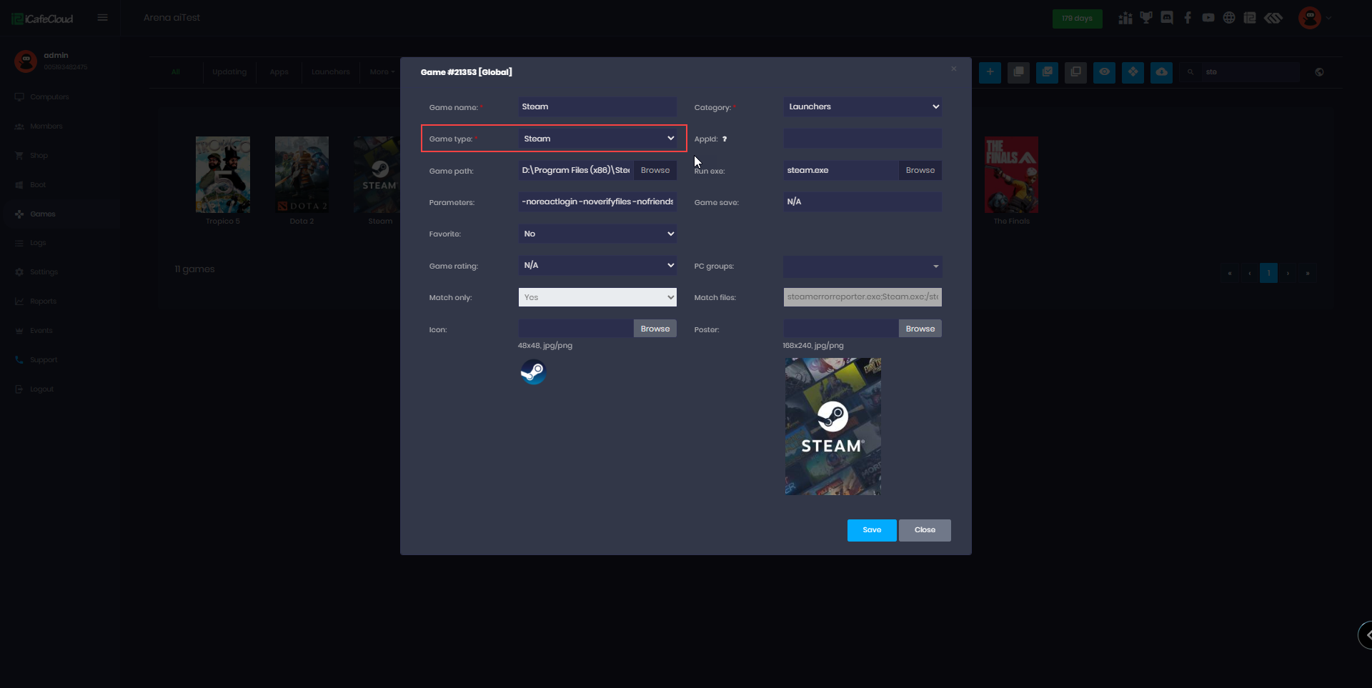The width and height of the screenshot is (1372, 688).
Task: Click the Events crown icon in sidebar
Action: (19, 331)
